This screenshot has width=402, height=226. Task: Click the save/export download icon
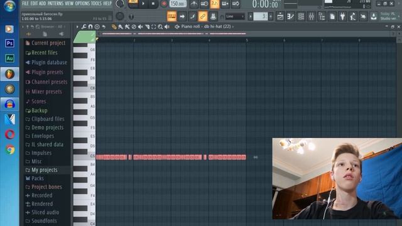(374, 16)
